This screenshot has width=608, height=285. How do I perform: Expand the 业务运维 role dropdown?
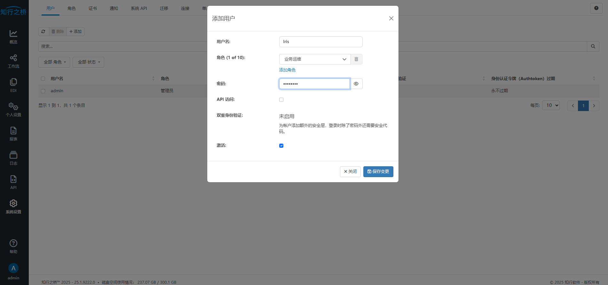(315, 59)
